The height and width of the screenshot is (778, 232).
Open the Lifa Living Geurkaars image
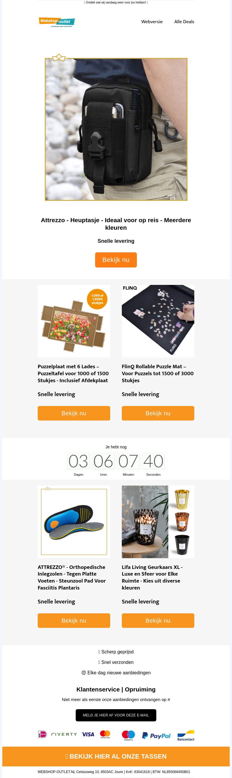[x=158, y=522]
